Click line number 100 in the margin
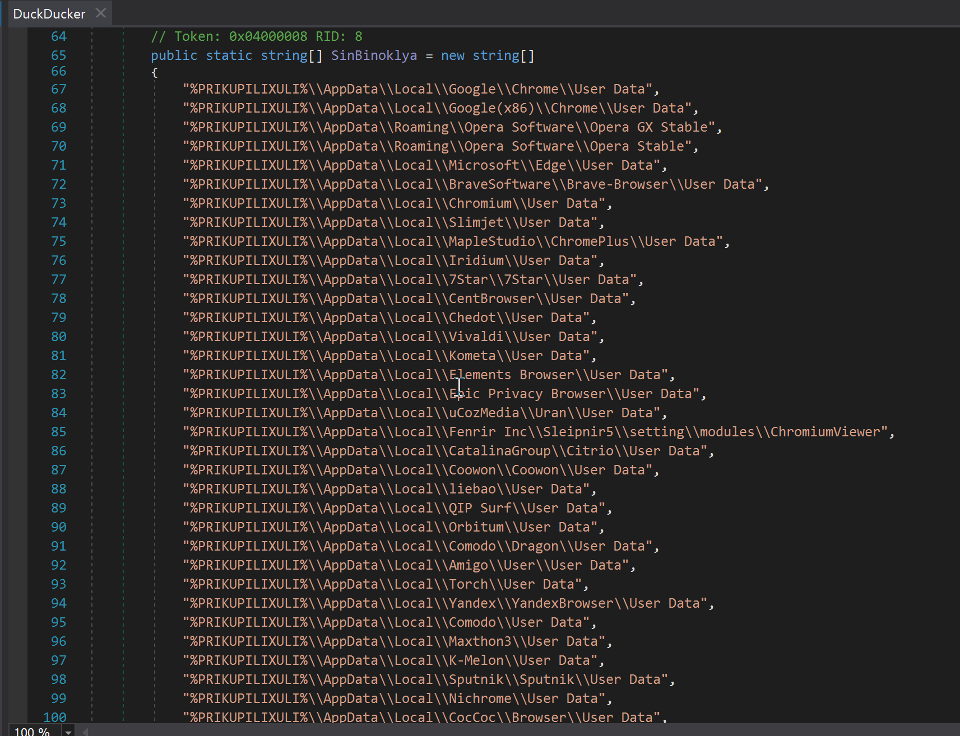The width and height of the screenshot is (960, 736). 56,717
